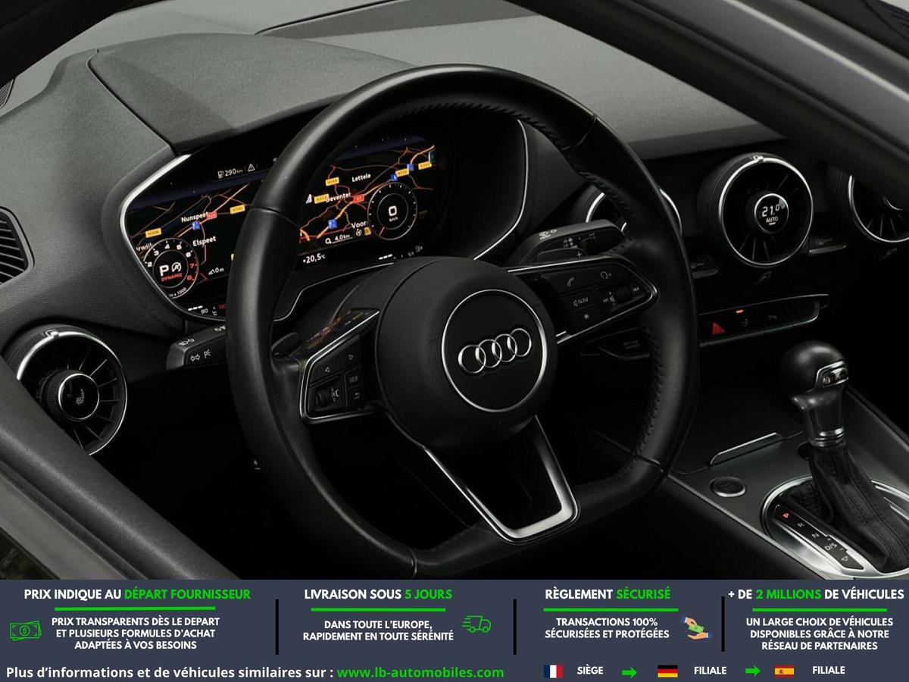Click the Nunspeet label on the map
The image size is (909, 682).
(x=193, y=216)
